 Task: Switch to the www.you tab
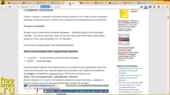coord(115,3)
